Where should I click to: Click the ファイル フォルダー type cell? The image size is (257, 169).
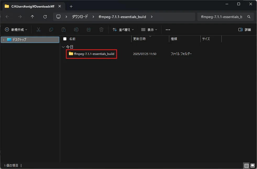[x=181, y=54]
